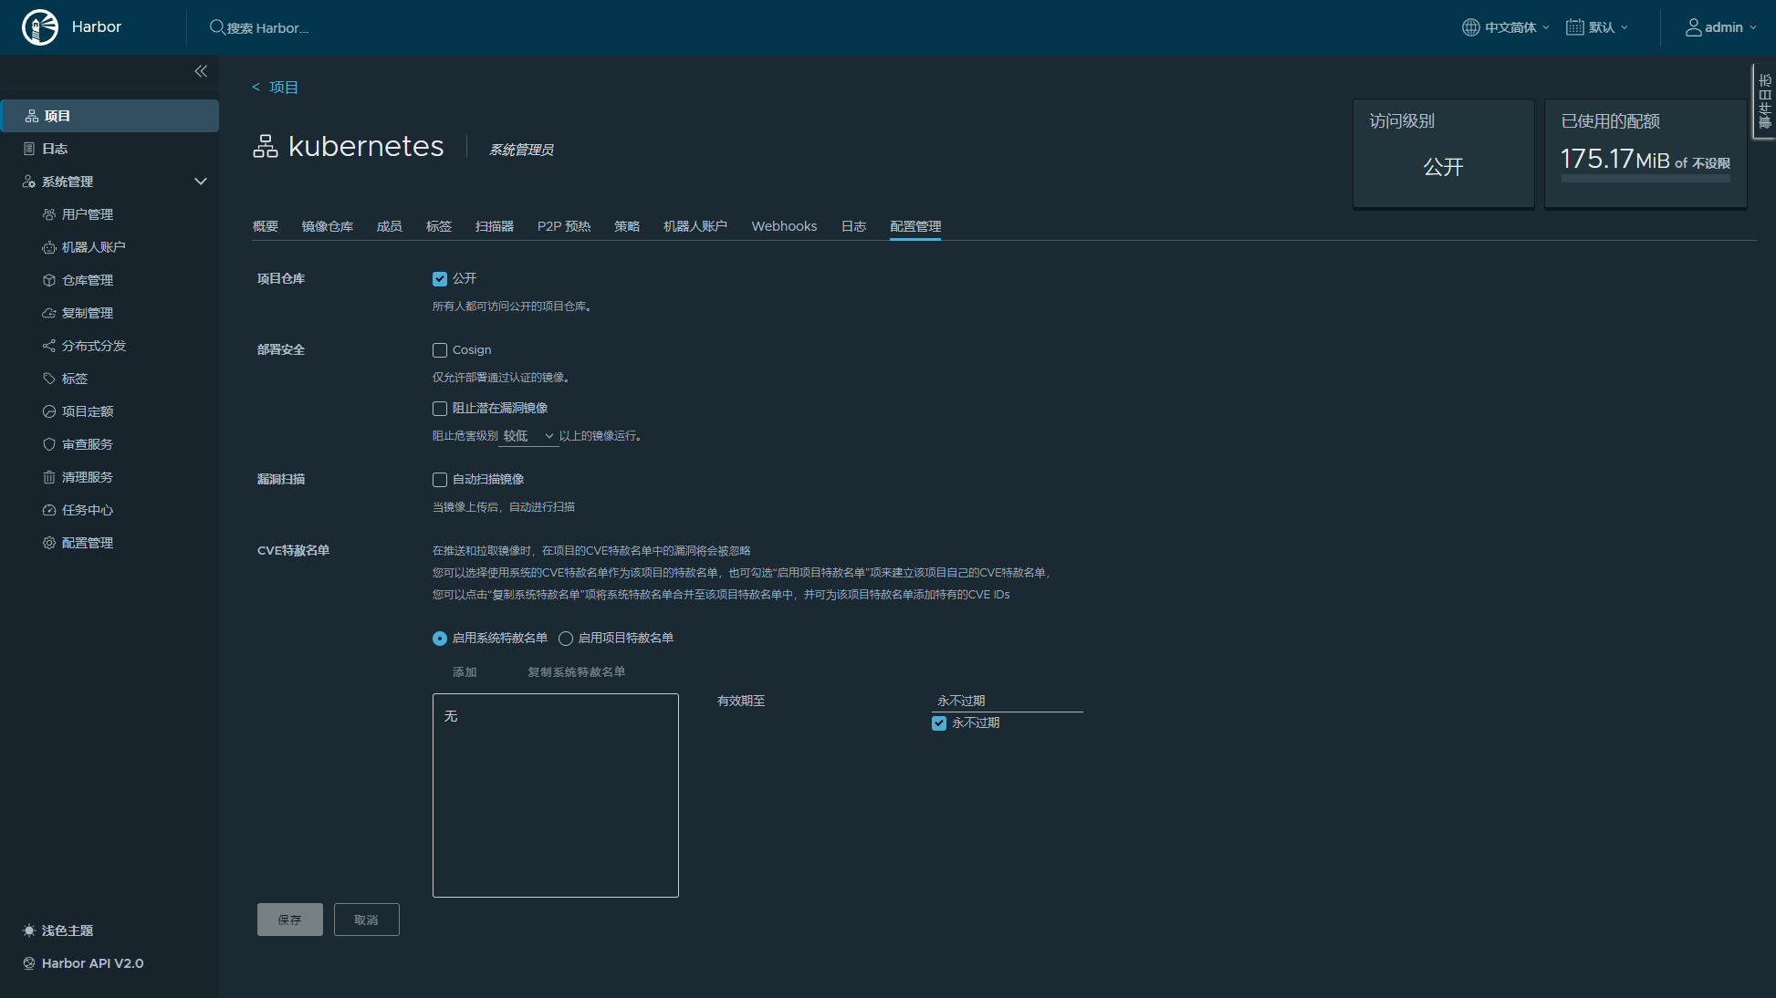Click the kubernetes project icon
Viewport: 1776px width, 998px height.
click(x=266, y=146)
